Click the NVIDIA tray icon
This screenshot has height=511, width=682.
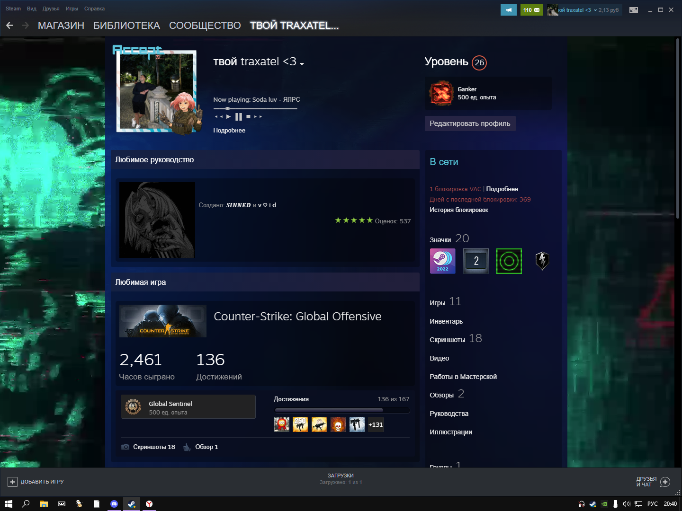(x=604, y=504)
